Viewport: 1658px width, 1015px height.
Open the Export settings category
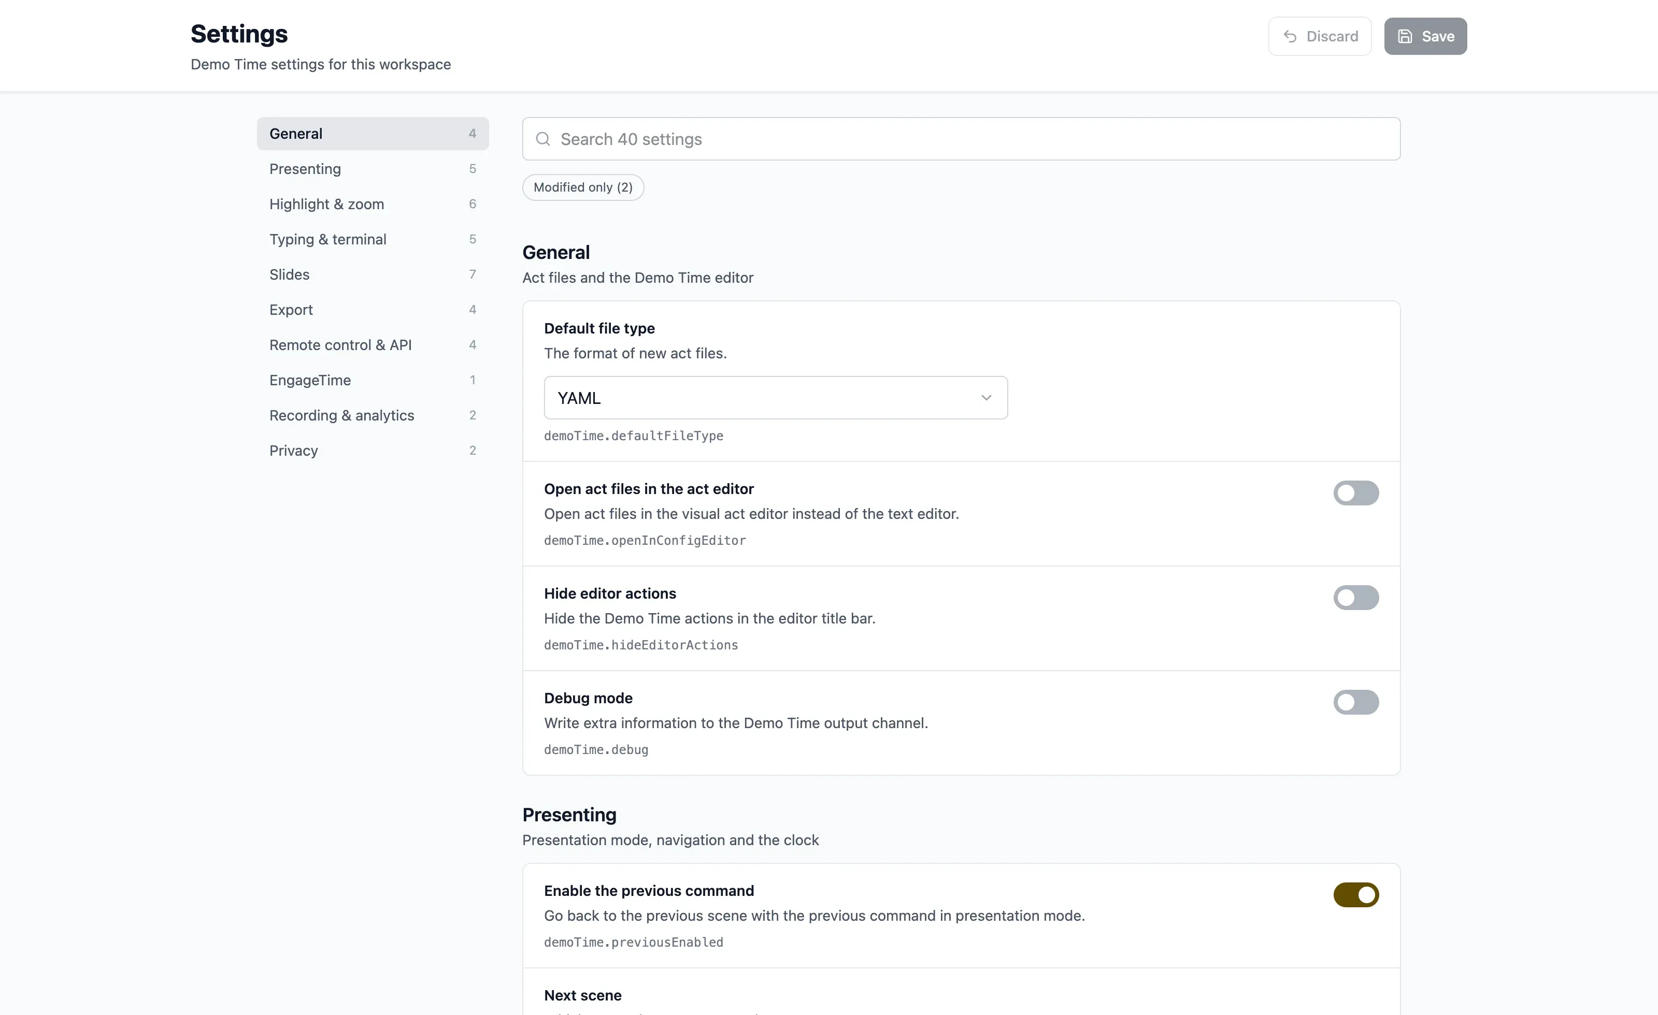pyautogui.click(x=372, y=309)
